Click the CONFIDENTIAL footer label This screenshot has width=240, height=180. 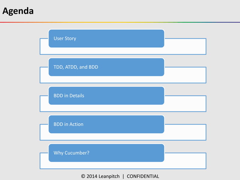pos(143,176)
